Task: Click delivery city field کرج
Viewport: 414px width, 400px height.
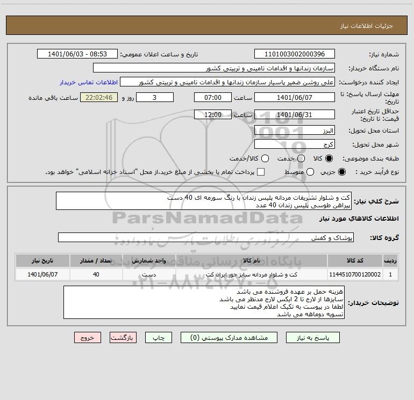Action: coord(295,144)
